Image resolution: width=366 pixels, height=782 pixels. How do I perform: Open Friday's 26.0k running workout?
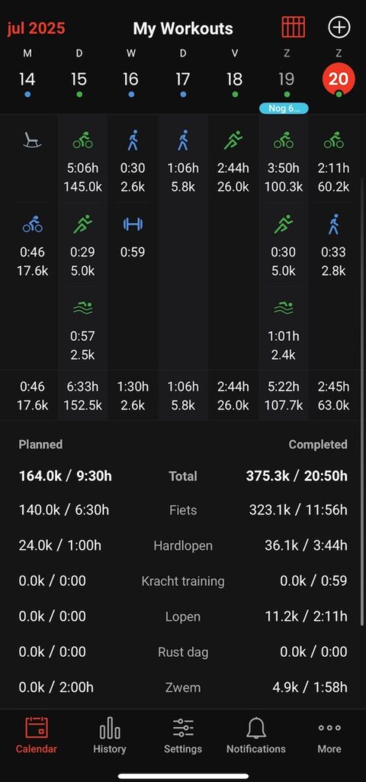click(x=233, y=161)
